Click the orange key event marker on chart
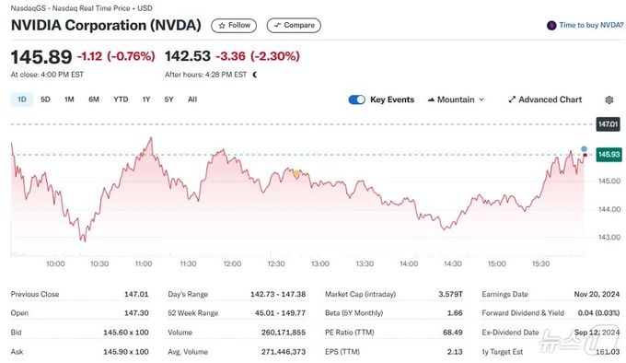 coord(296,173)
